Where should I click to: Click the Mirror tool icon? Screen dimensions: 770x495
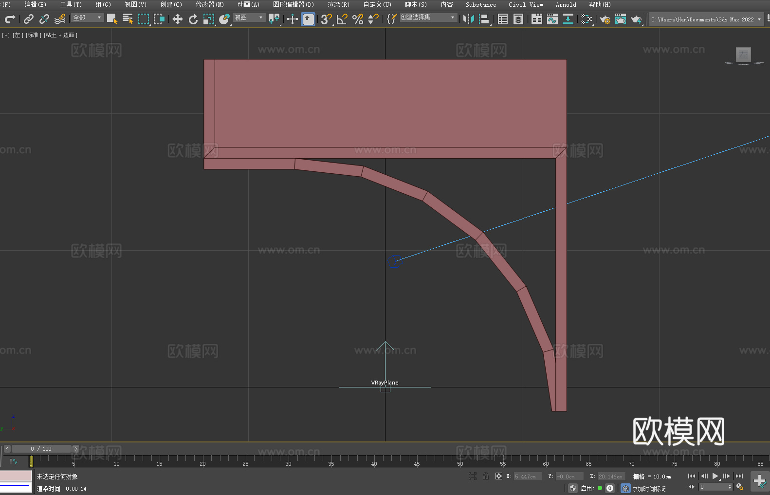coord(469,19)
